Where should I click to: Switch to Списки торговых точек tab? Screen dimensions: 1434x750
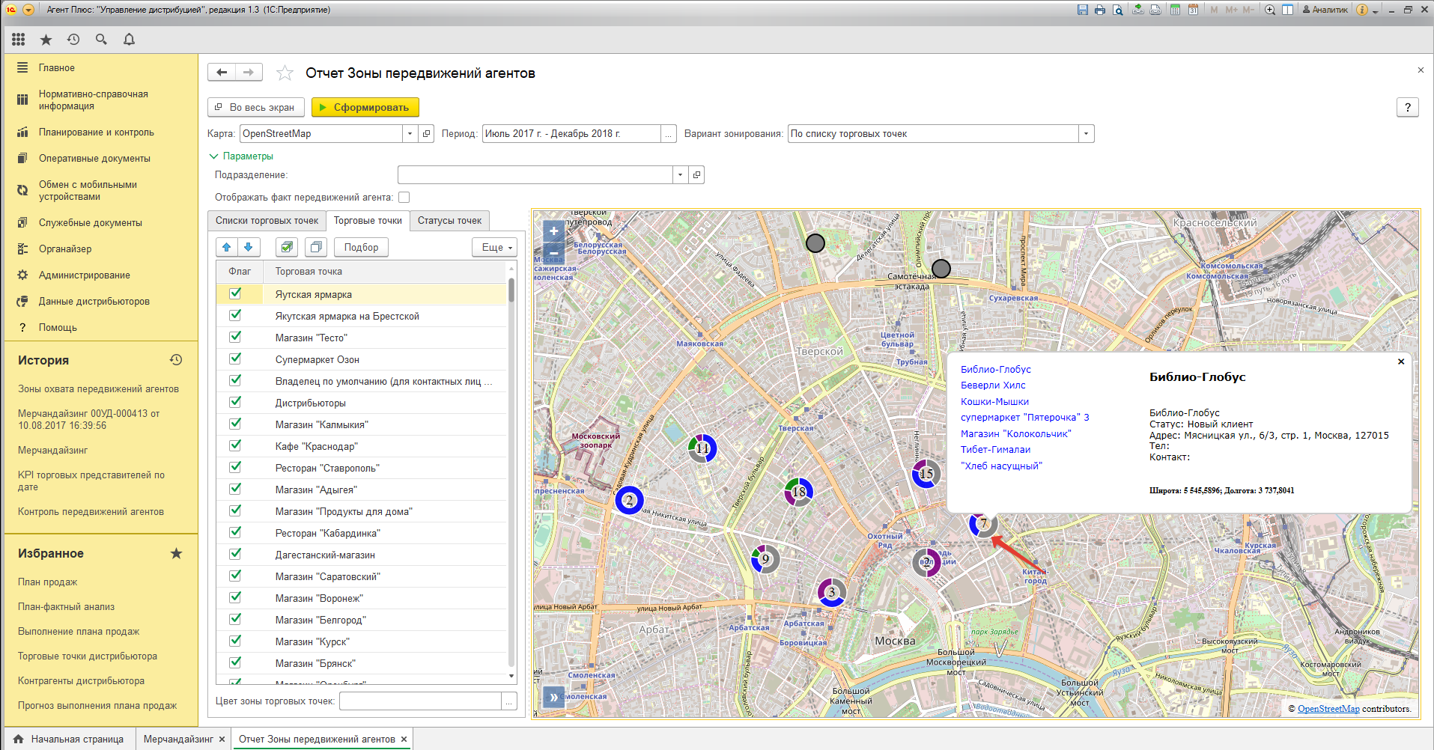click(267, 221)
